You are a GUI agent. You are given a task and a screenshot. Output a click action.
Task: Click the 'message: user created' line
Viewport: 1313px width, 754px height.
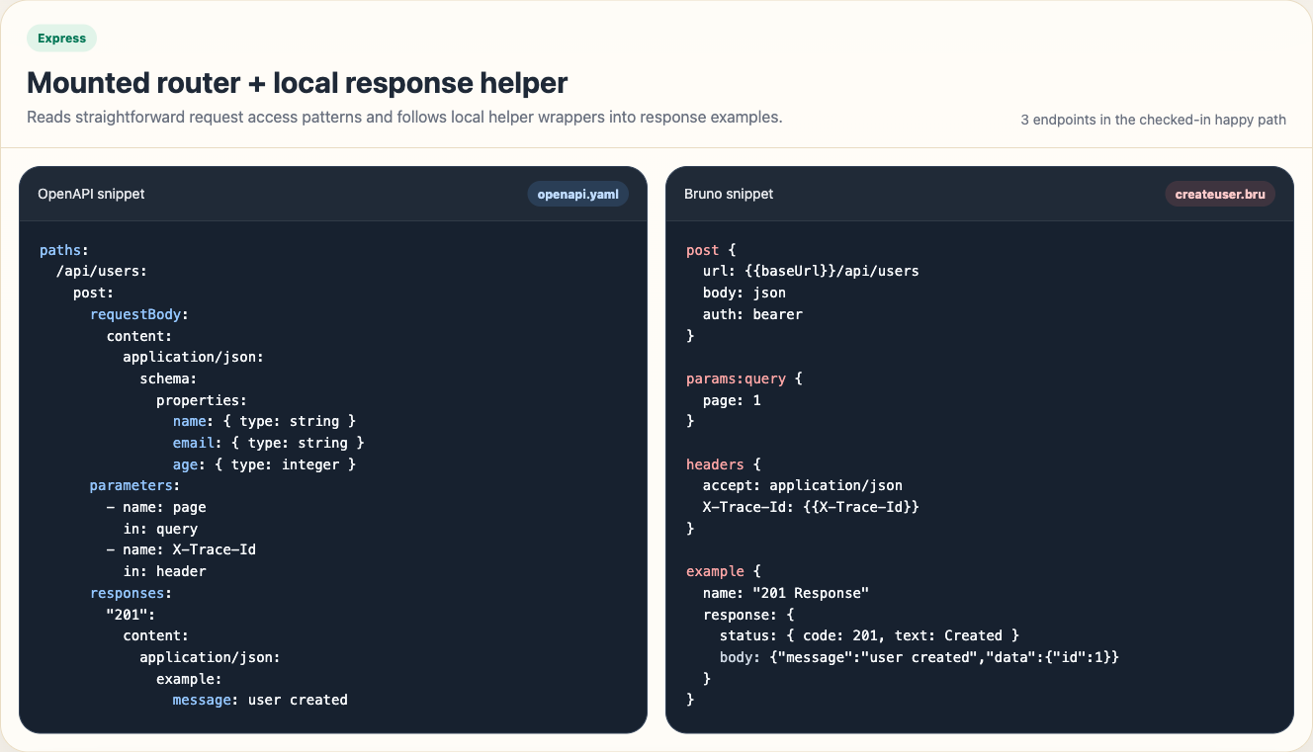click(x=260, y=700)
